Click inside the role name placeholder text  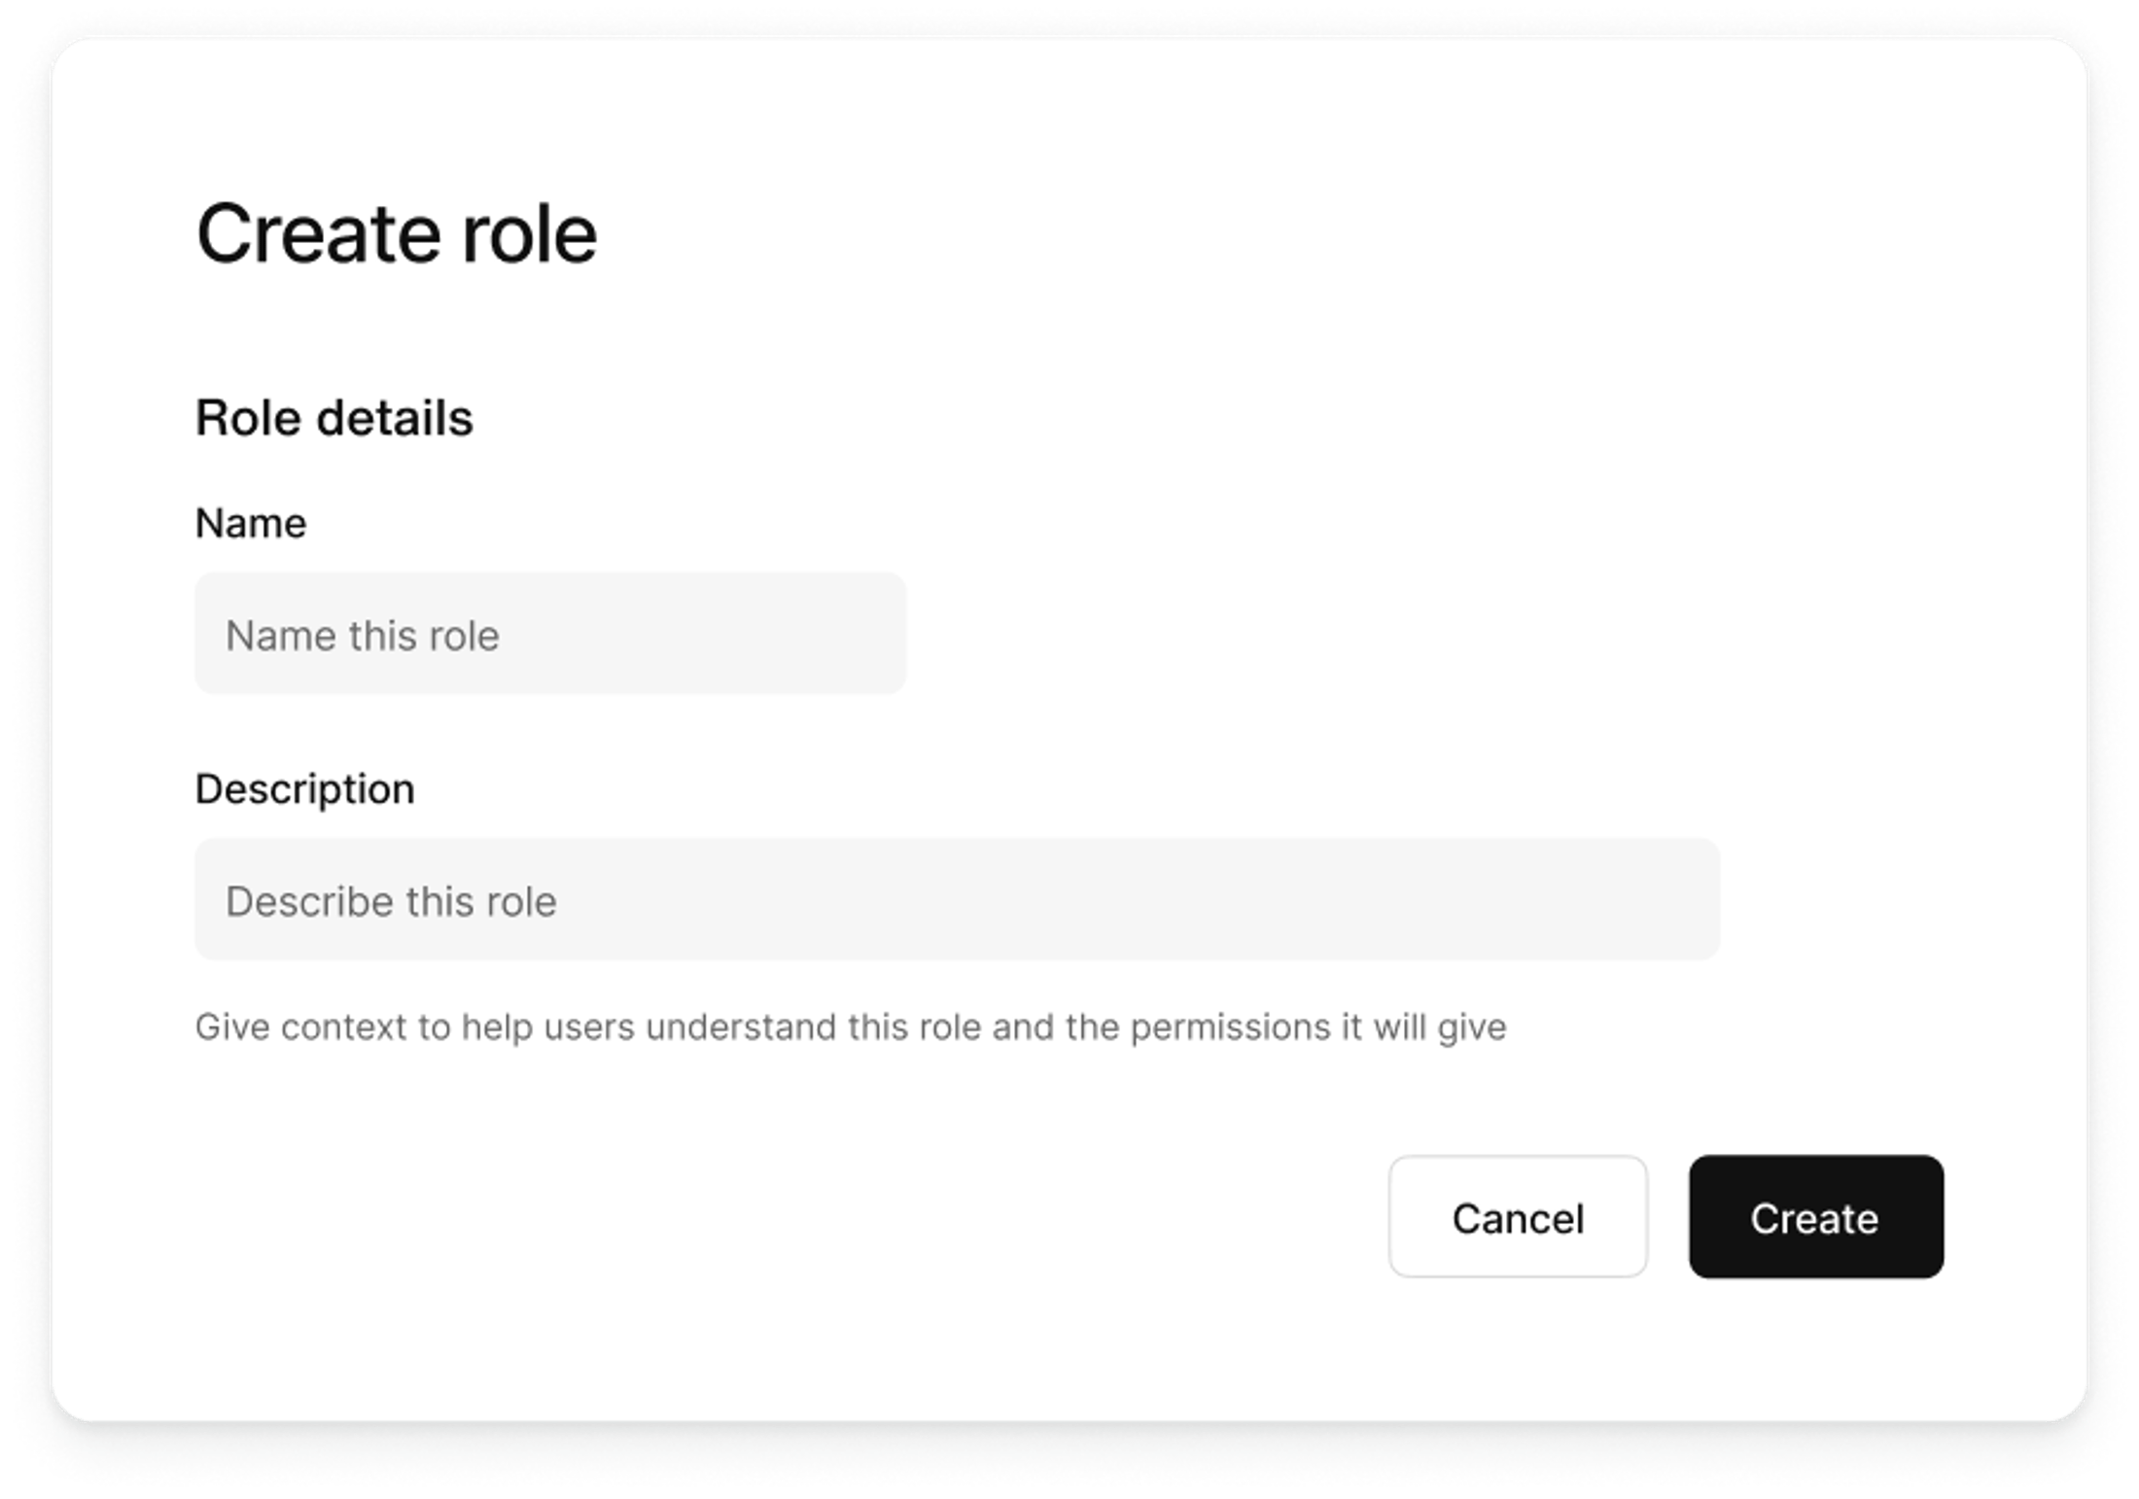[362, 634]
